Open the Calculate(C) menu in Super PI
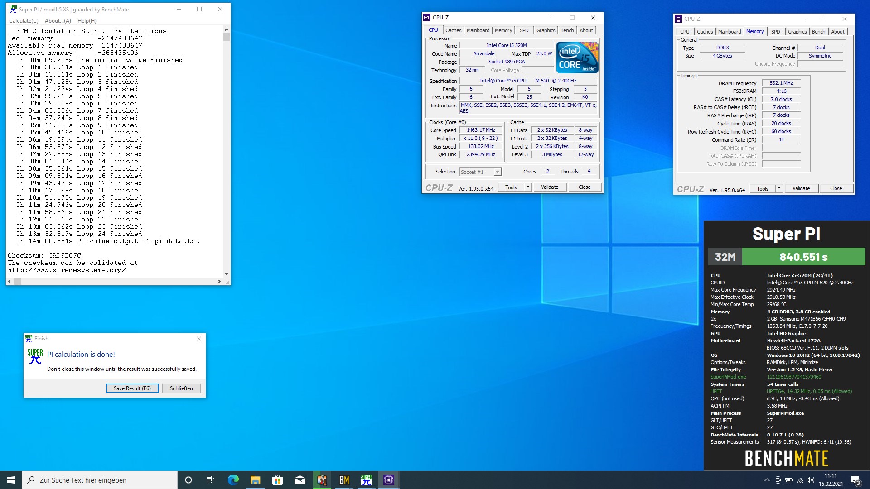The width and height of the screenshot is (870, 489). [24, 21]
